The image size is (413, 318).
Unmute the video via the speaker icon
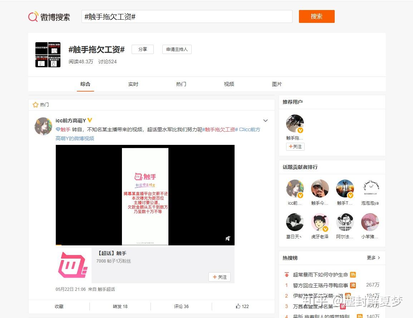click(228, 238)
